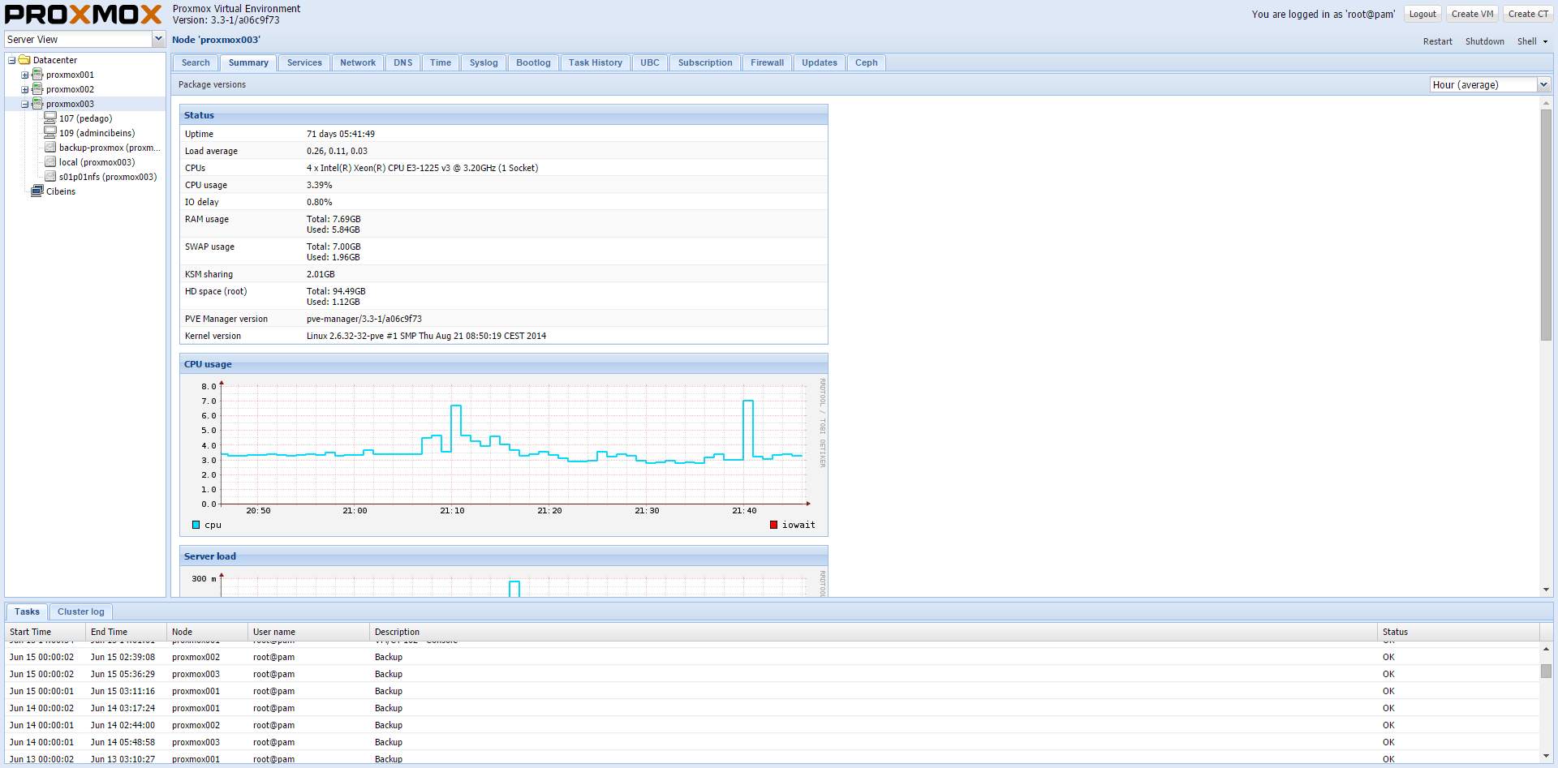This screenshot has width=1558, height=768.
Task: Select the Summary tab
Action: coord(248,62)
